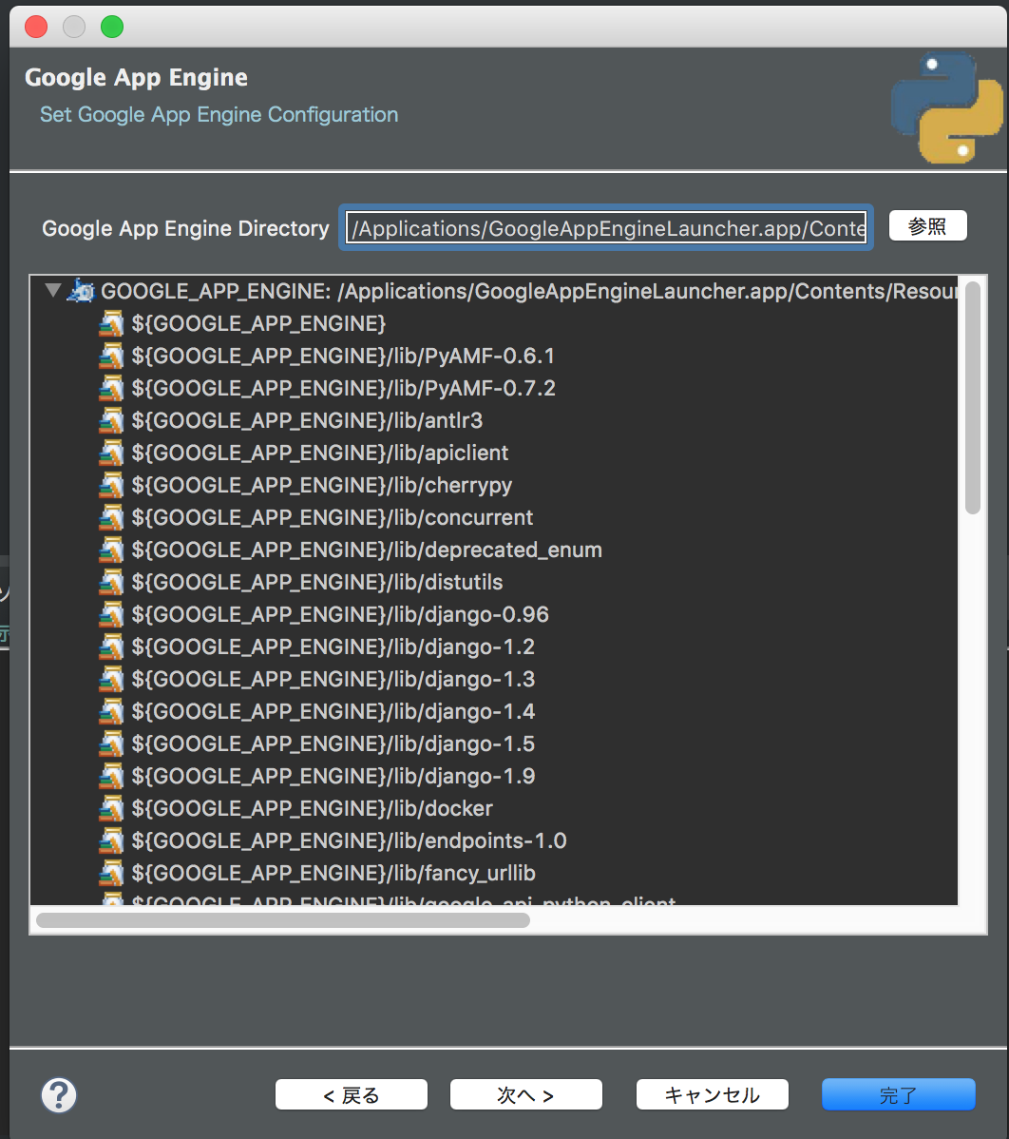Click library icon for lib/antlr3

[x=111, y=420]
